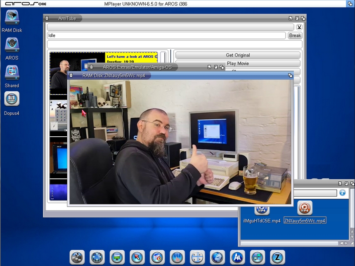
Task: Open the globe browser icon in dock
Action: point(217,257)
